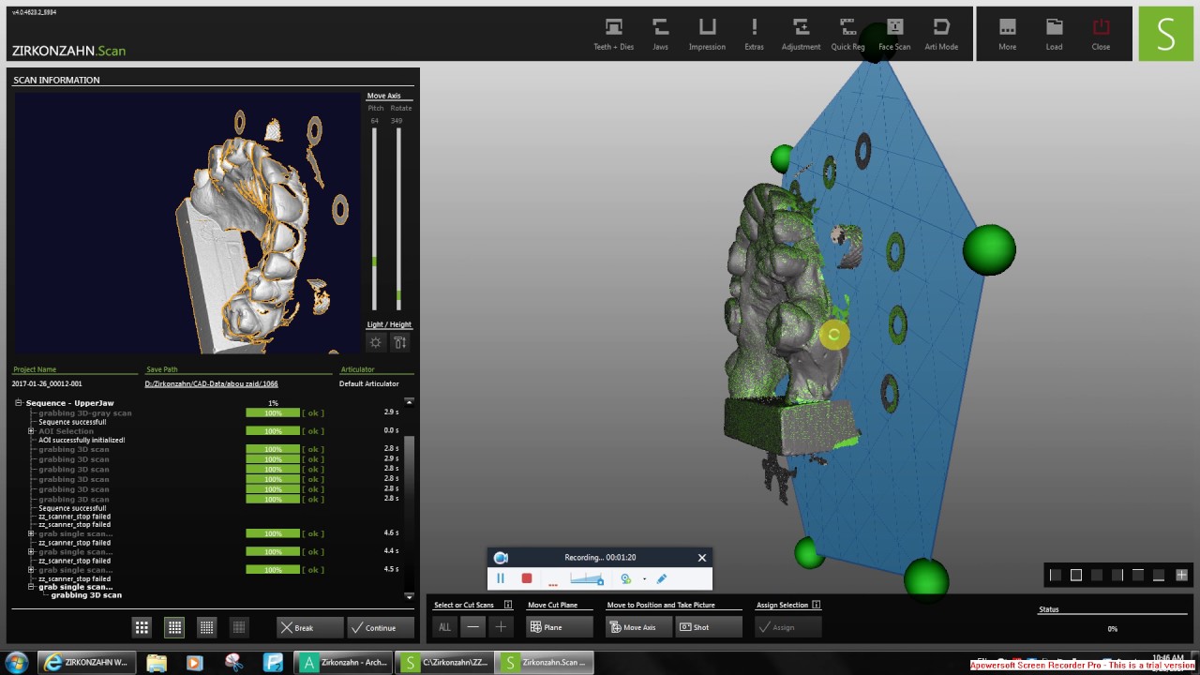Click the Height adjustment icon
Image resolution: width=1200 pixels, height=675 pixels.
click(x=400, y=342)
